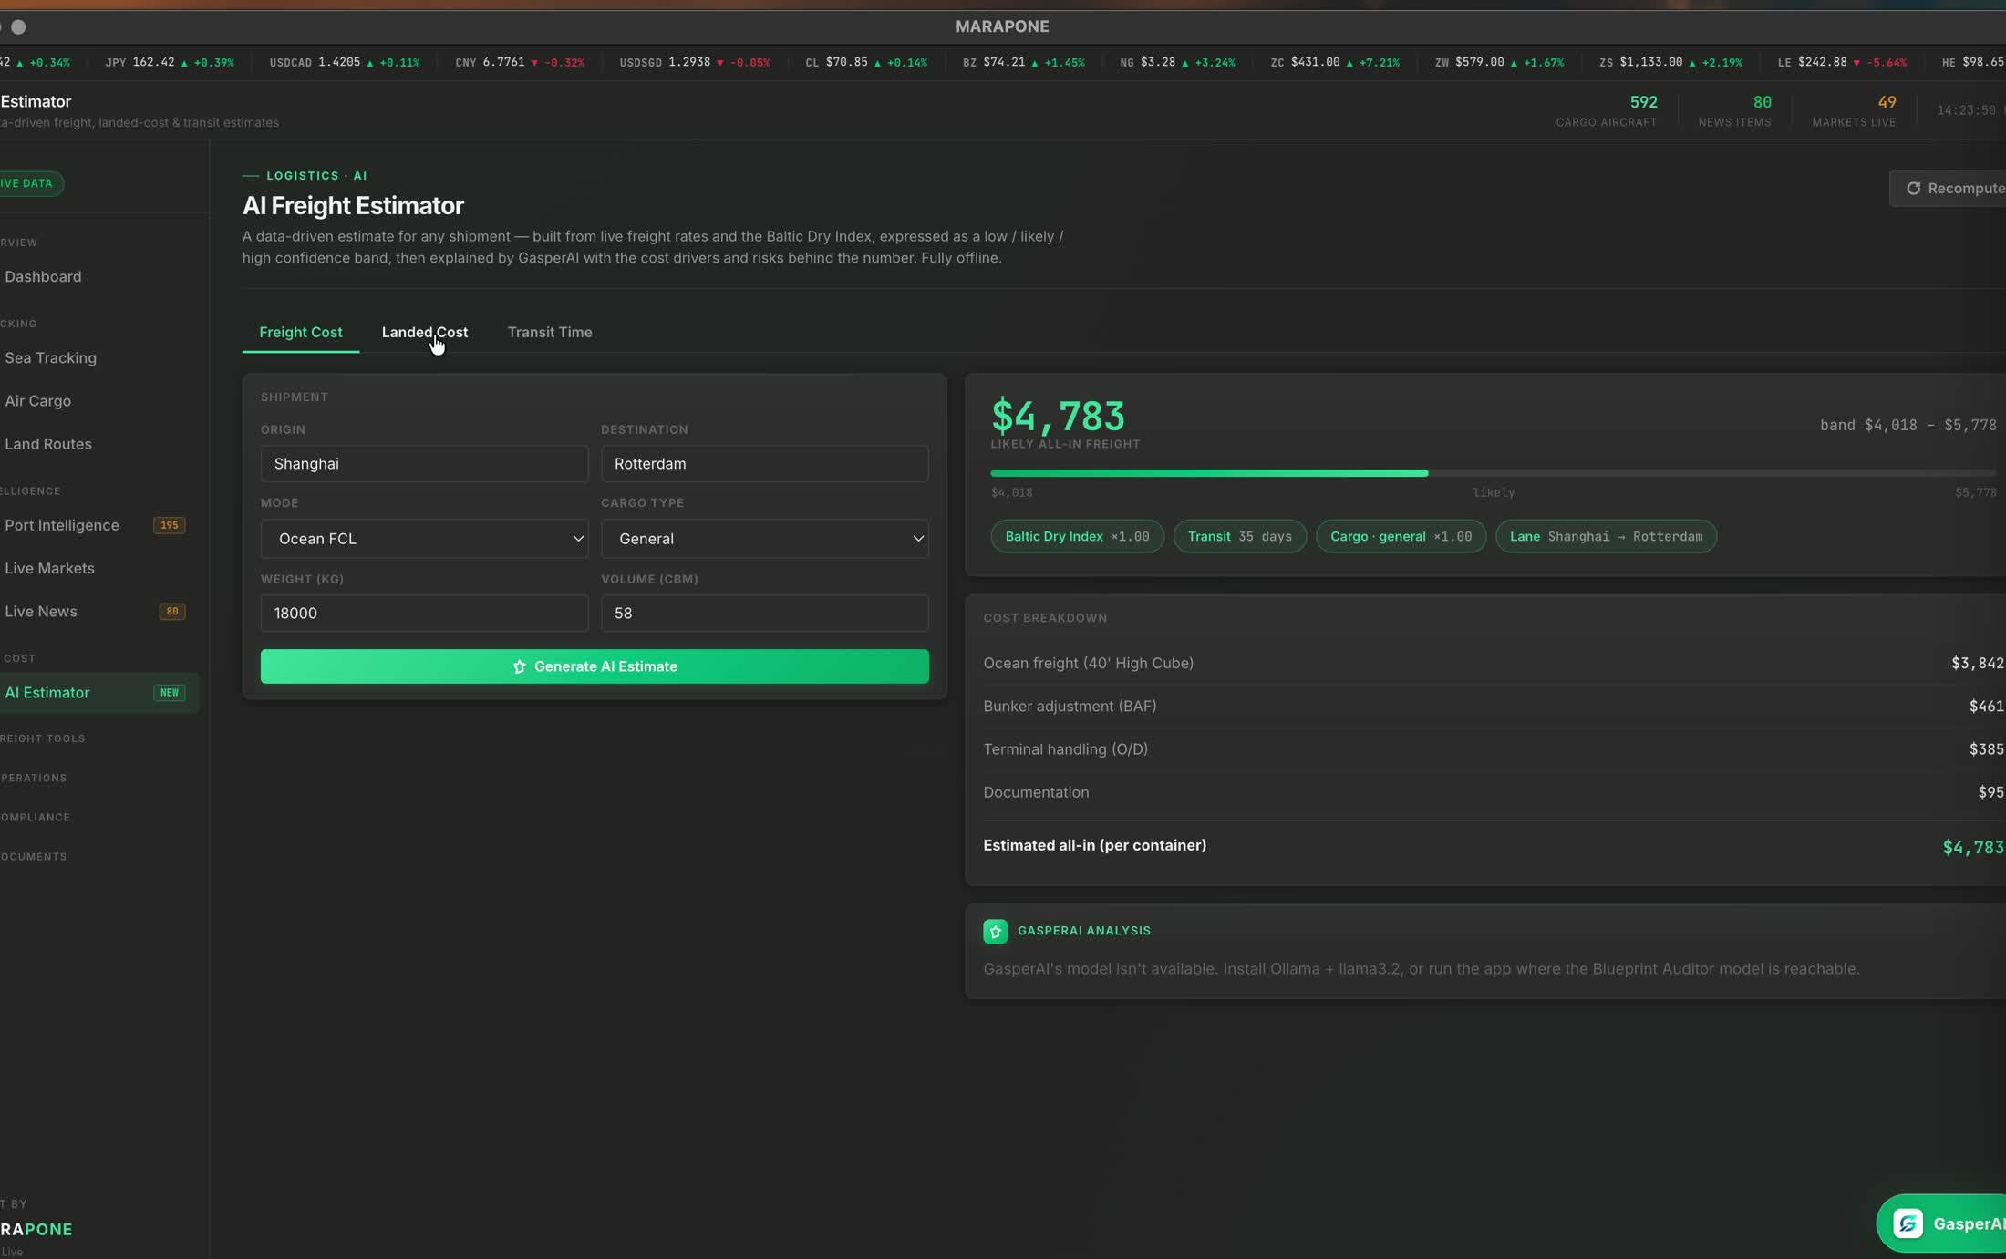Click the NEW badge beside AI Estimator

pyautogui.click(x=170, y=693)
